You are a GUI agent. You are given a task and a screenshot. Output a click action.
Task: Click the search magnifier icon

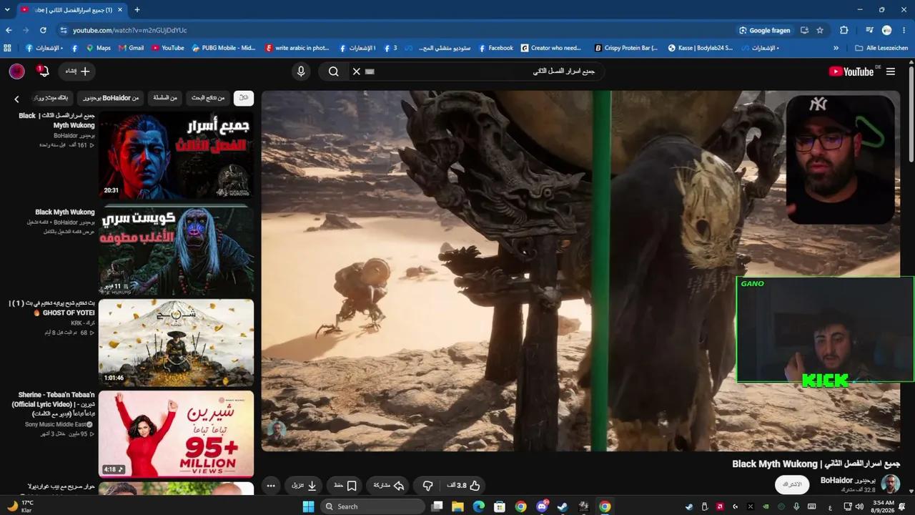(333, 72)
